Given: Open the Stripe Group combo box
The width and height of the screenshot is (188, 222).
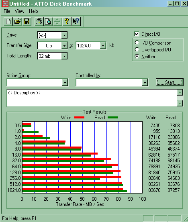Looking at the screenshot, I should click(x=37, y=83).
